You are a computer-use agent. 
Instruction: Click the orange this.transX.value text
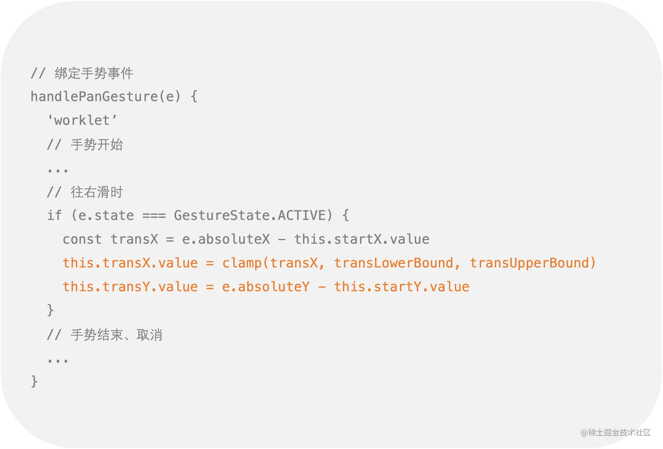130,263
